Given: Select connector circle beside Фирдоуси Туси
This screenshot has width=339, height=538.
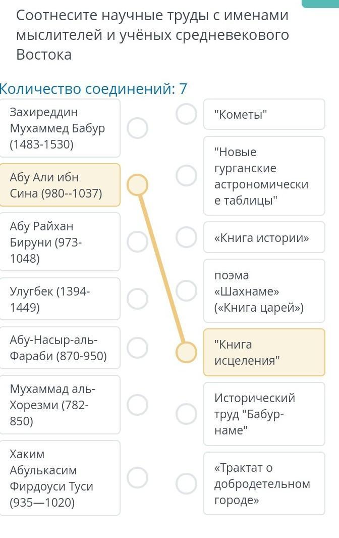Looking at the screenshot, I should click(x=137, y=477).
